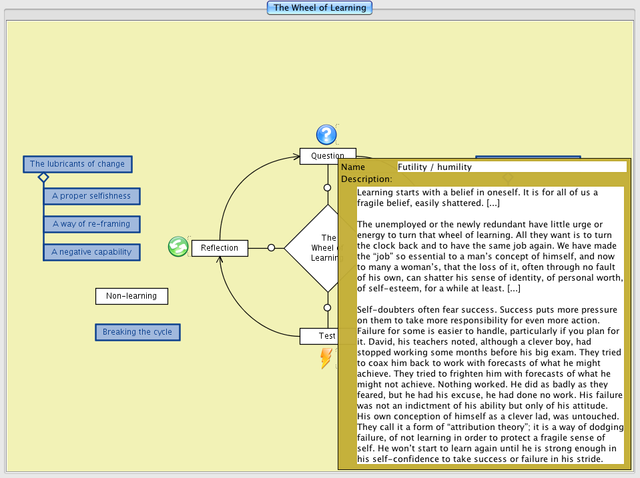
Task: Click the 'The Wheel of Learning' title tab
Action: 320,8
